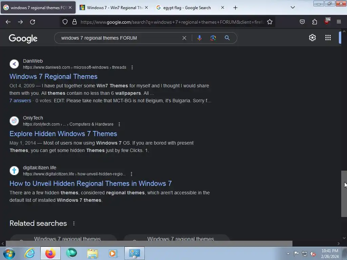This screenshot has width=347, height=260.
Task: Open more options for the OnlyTech result
Action: click(x=119, y=124)
